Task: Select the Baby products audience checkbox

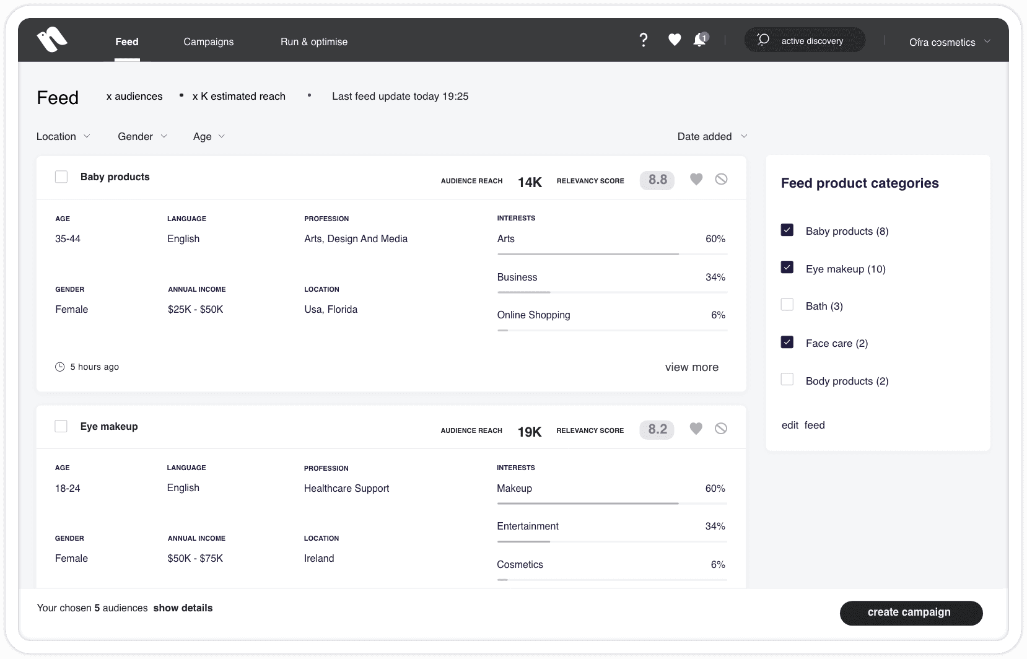Action: (x=61, y=177)
